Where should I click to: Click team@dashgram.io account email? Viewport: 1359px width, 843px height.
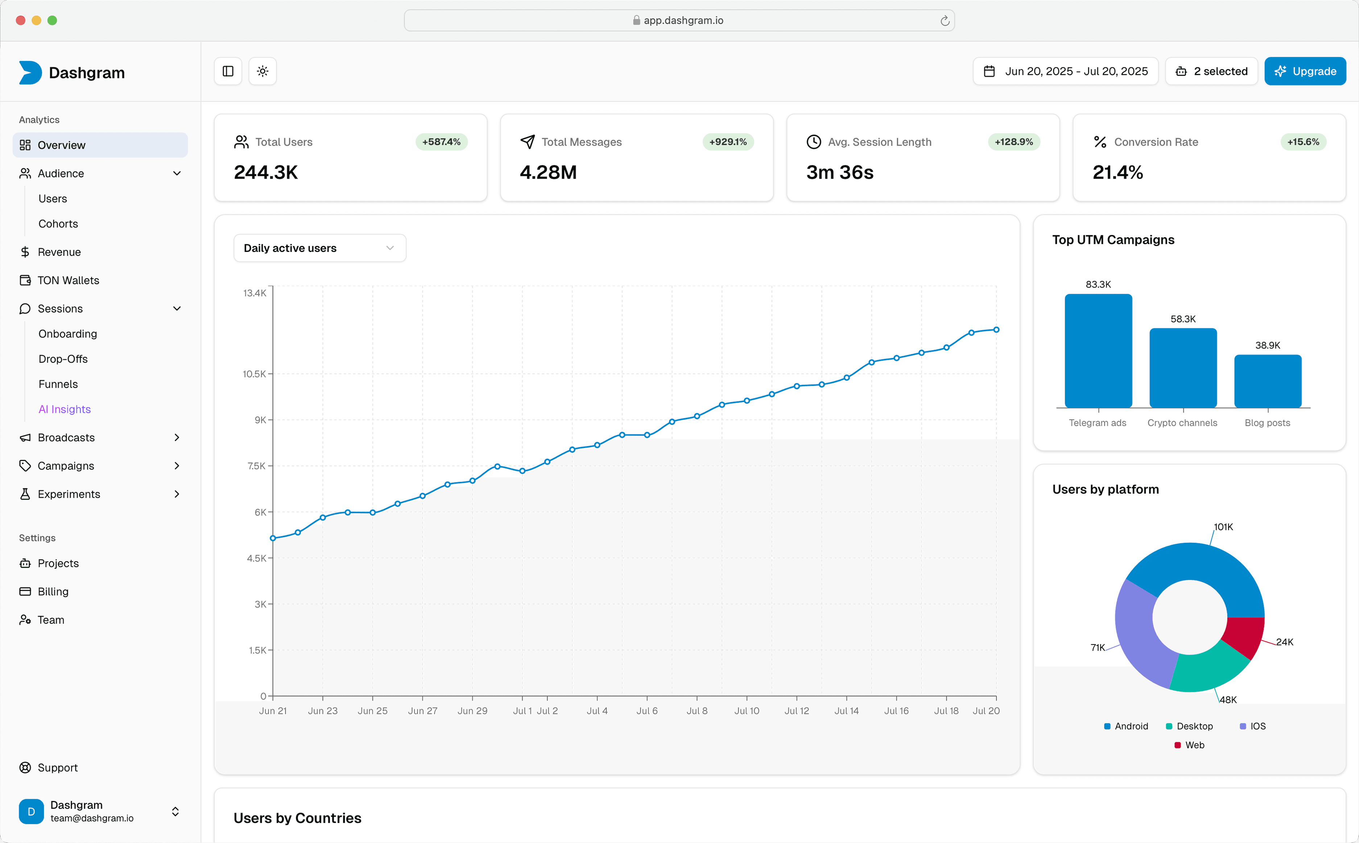[92, 818]
